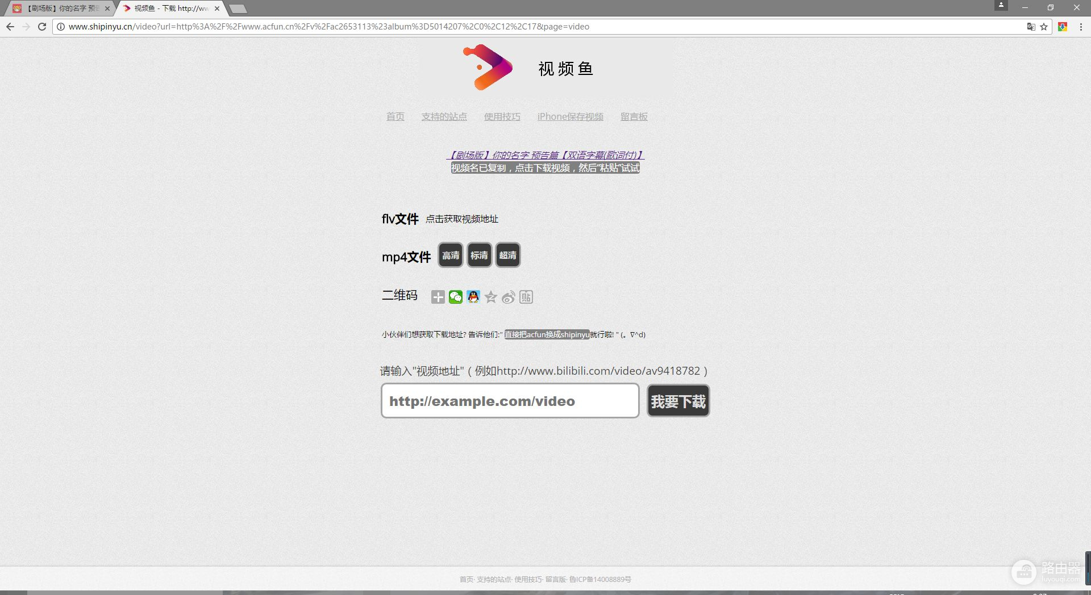Open 支持的站点 navigation link
Screen dimensions: 1091x595
tap(444, 116)
